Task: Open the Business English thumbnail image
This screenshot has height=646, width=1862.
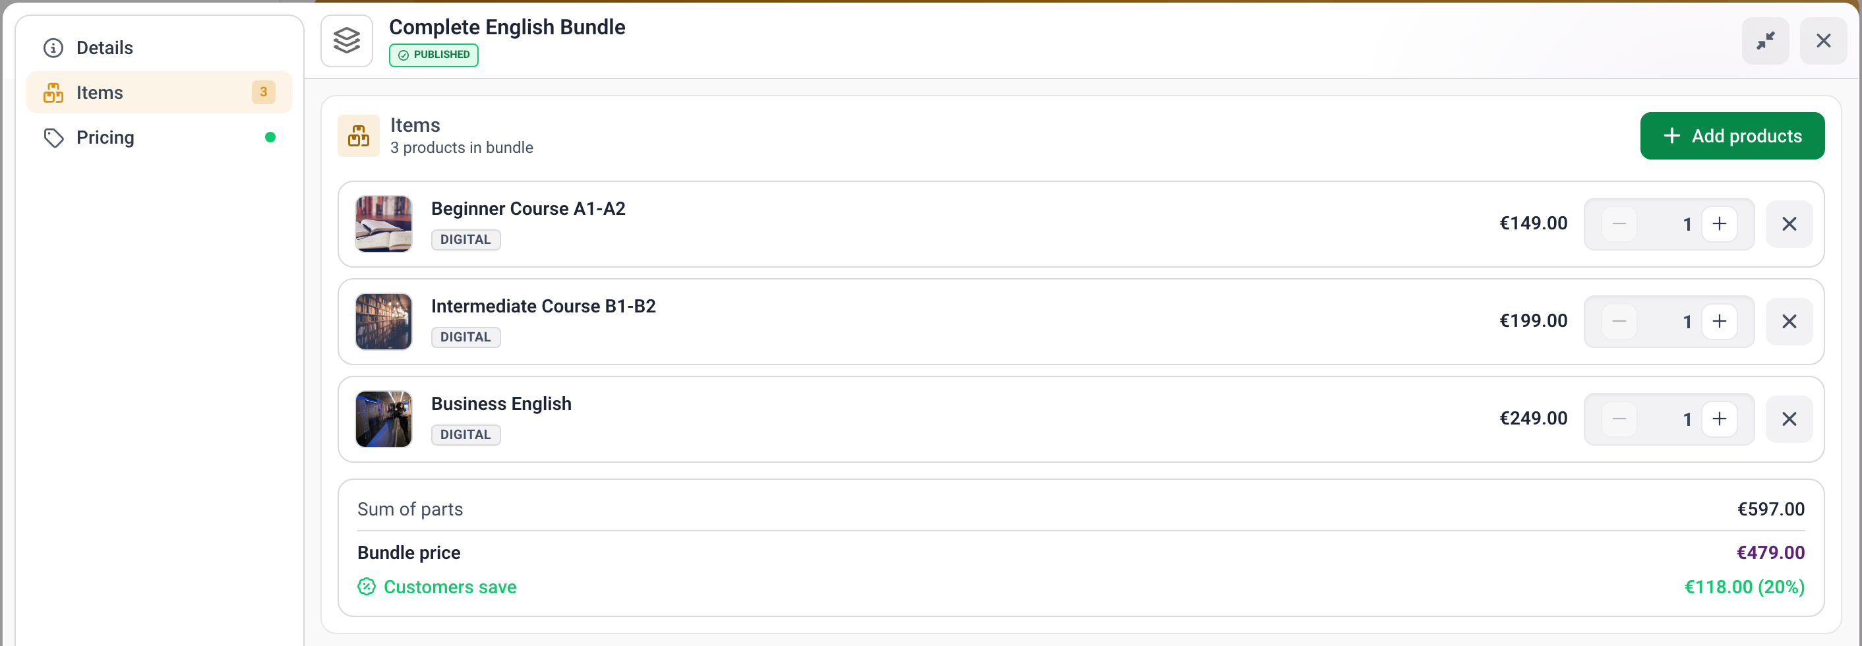Action: pos(384,419)
